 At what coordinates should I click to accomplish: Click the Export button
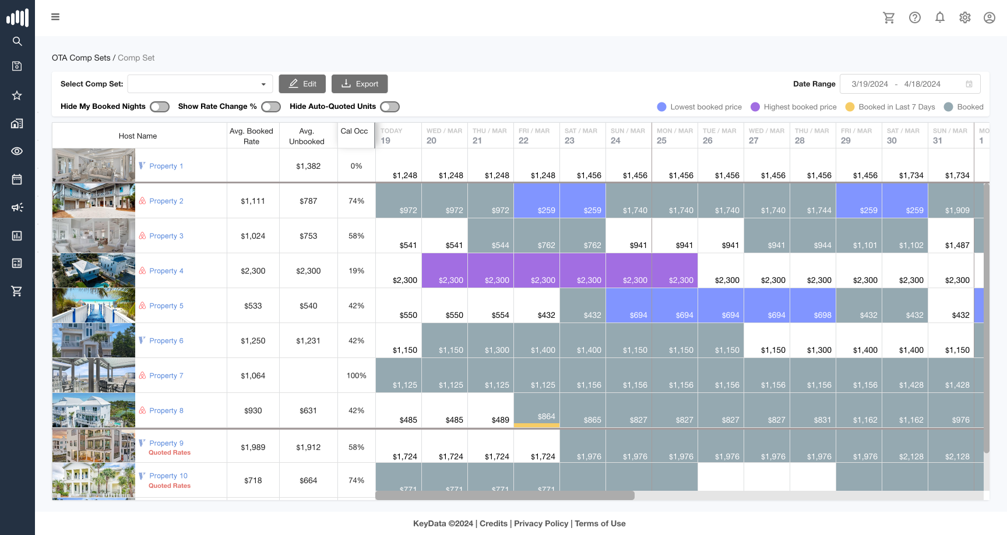[x=360, y=83]
